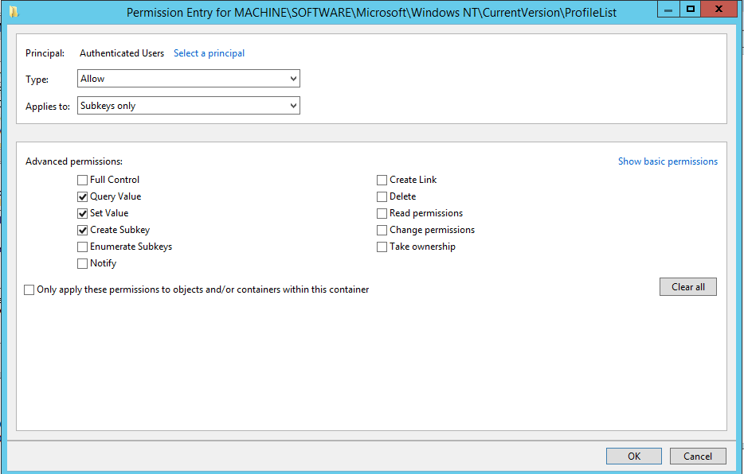Minimize the Permission Entry window
This screenshot has width=744, height=474.
[x=668, y=10]
